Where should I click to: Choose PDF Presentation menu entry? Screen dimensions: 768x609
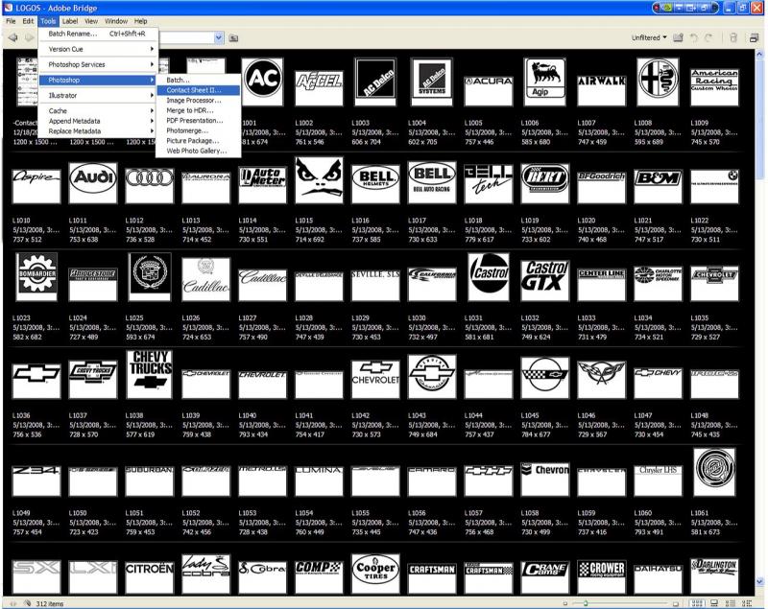[x=198, y=120]
